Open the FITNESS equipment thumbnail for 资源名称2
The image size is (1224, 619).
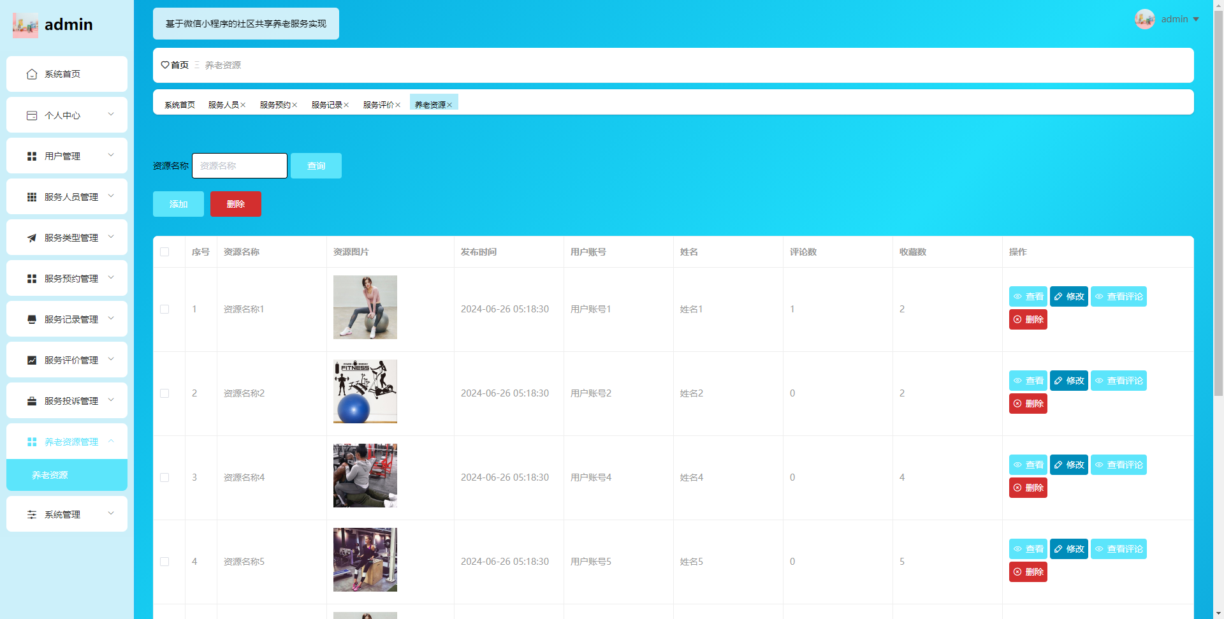(365, 391)
